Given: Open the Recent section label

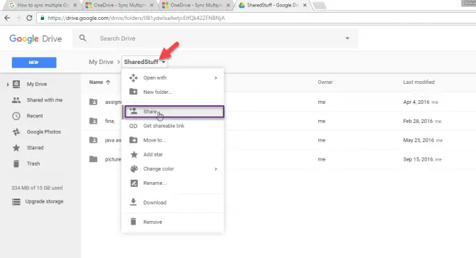Looking at the screenshot, I should [x=35, y=116].
